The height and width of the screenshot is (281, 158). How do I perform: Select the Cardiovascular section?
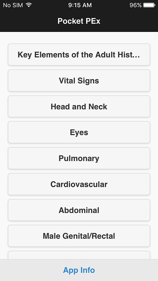79,184
